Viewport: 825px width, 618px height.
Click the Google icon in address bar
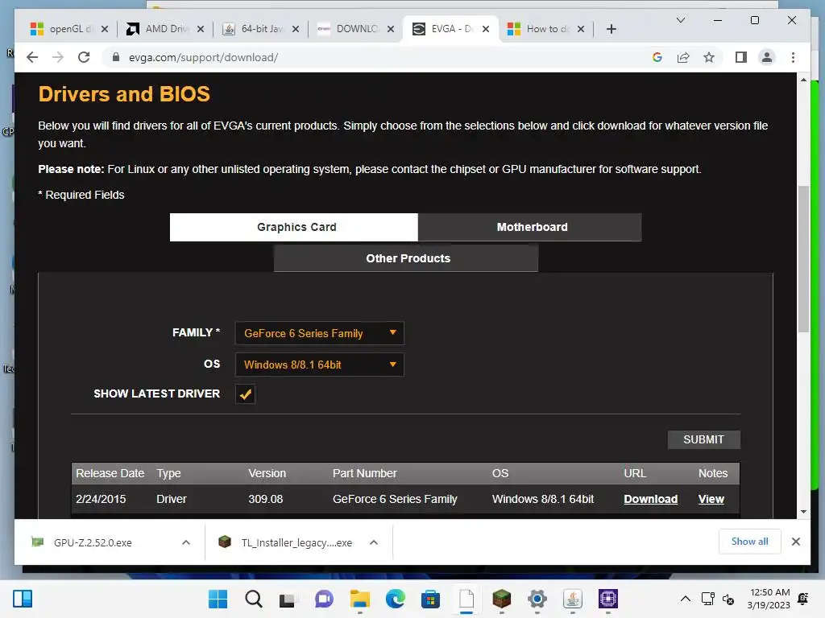[657, 57]
